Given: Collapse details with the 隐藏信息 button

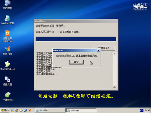Looking at the screenshot, I should [x=104, y=48].
